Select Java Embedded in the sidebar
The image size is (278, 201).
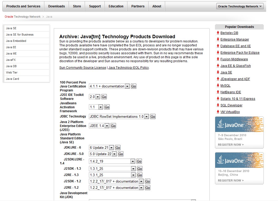click(x=27, y=41)
